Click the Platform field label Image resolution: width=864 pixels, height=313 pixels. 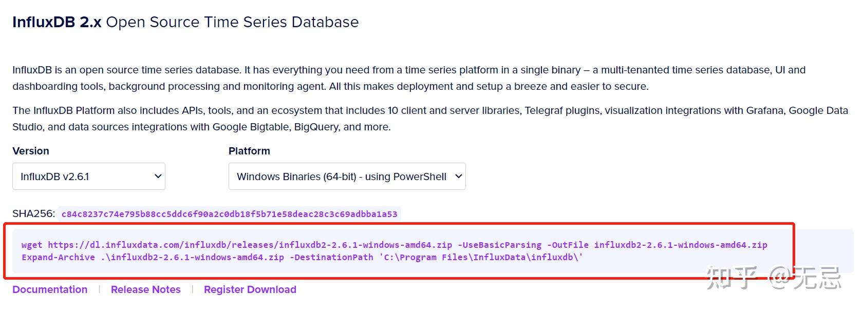pyautogui.click(x=249, y=151)
